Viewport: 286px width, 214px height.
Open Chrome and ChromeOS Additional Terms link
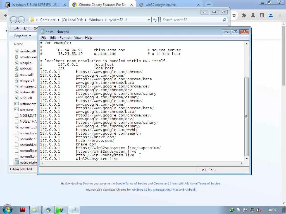187,183
